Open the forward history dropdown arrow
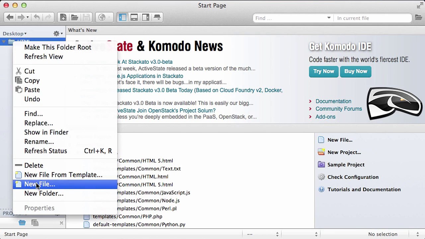The image size is (425, 239). tap(28, 17)
